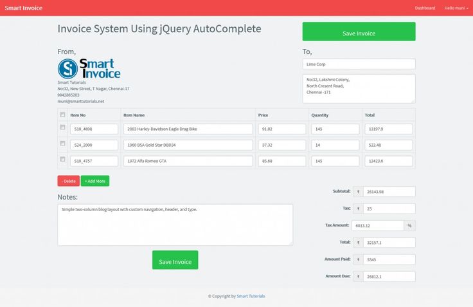Image resolution: width=473 pixels, height=307 pixels.
Task: Click the Amount Due field
Action: [x=389, y=276]
